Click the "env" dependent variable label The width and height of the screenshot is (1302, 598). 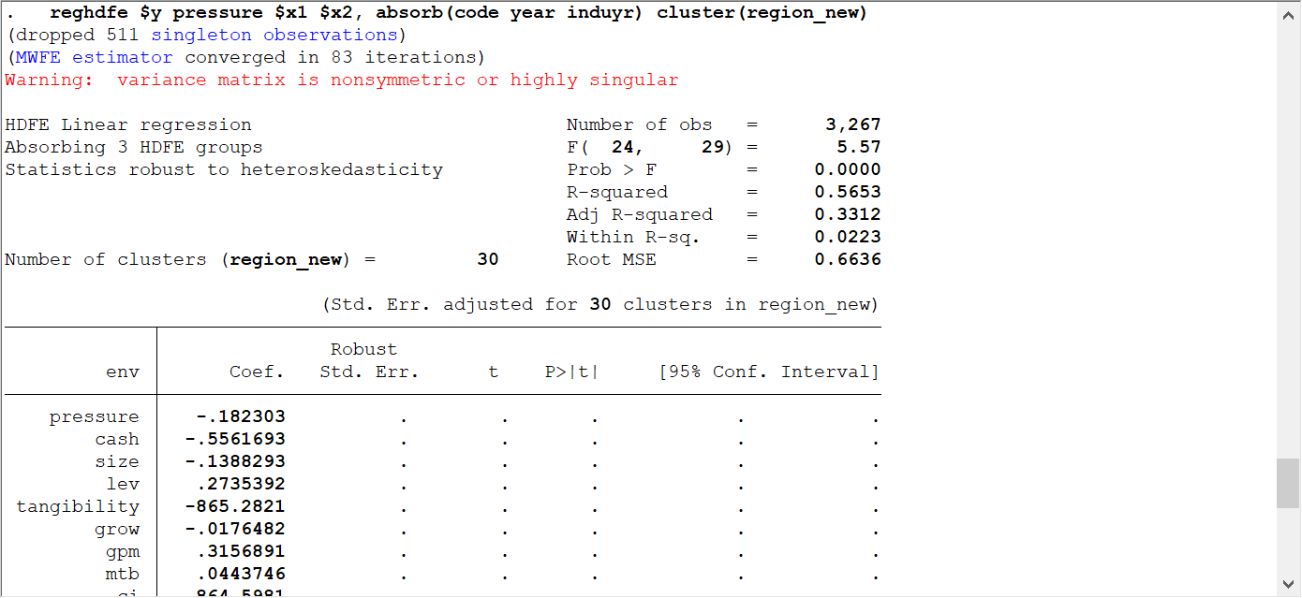[123, 372]
